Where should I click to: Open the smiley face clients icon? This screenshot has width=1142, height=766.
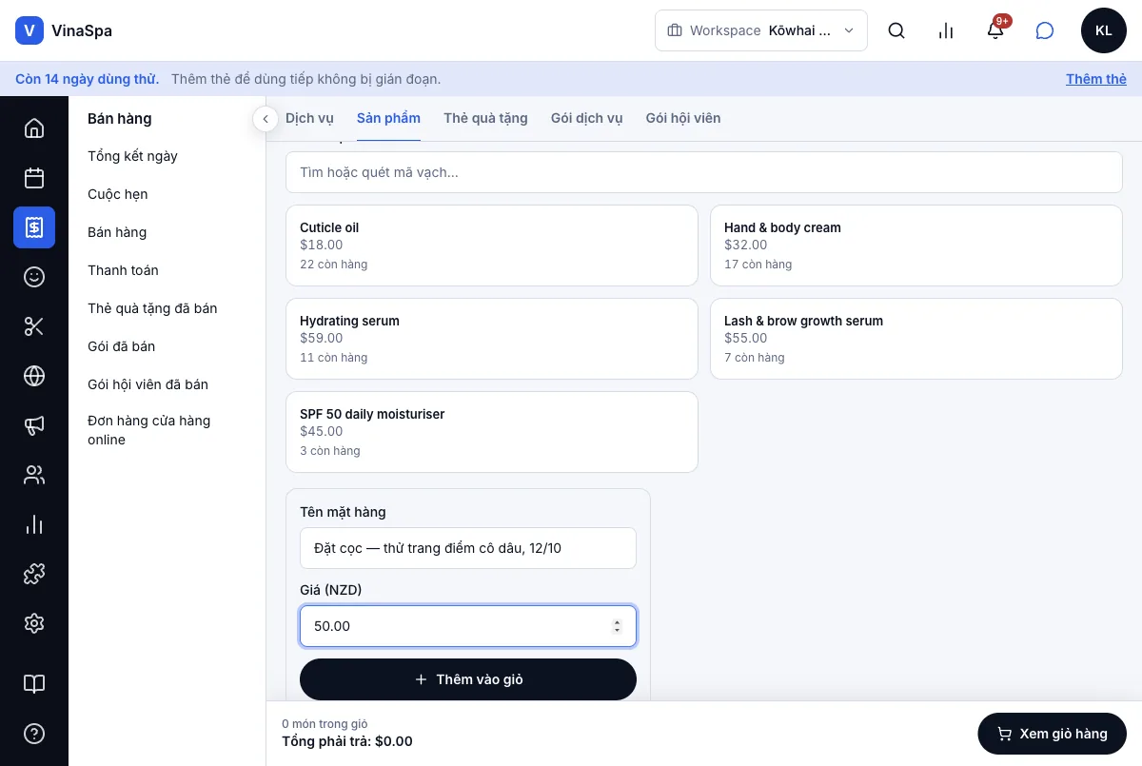[x=34, y=277]
